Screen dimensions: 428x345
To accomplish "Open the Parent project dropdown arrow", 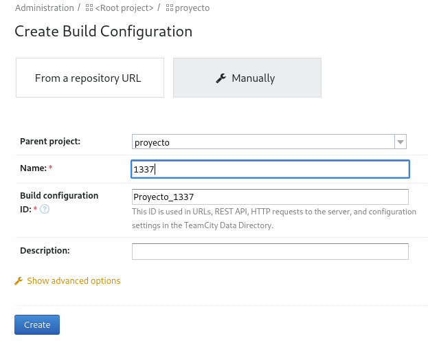I will pos(401,142).
